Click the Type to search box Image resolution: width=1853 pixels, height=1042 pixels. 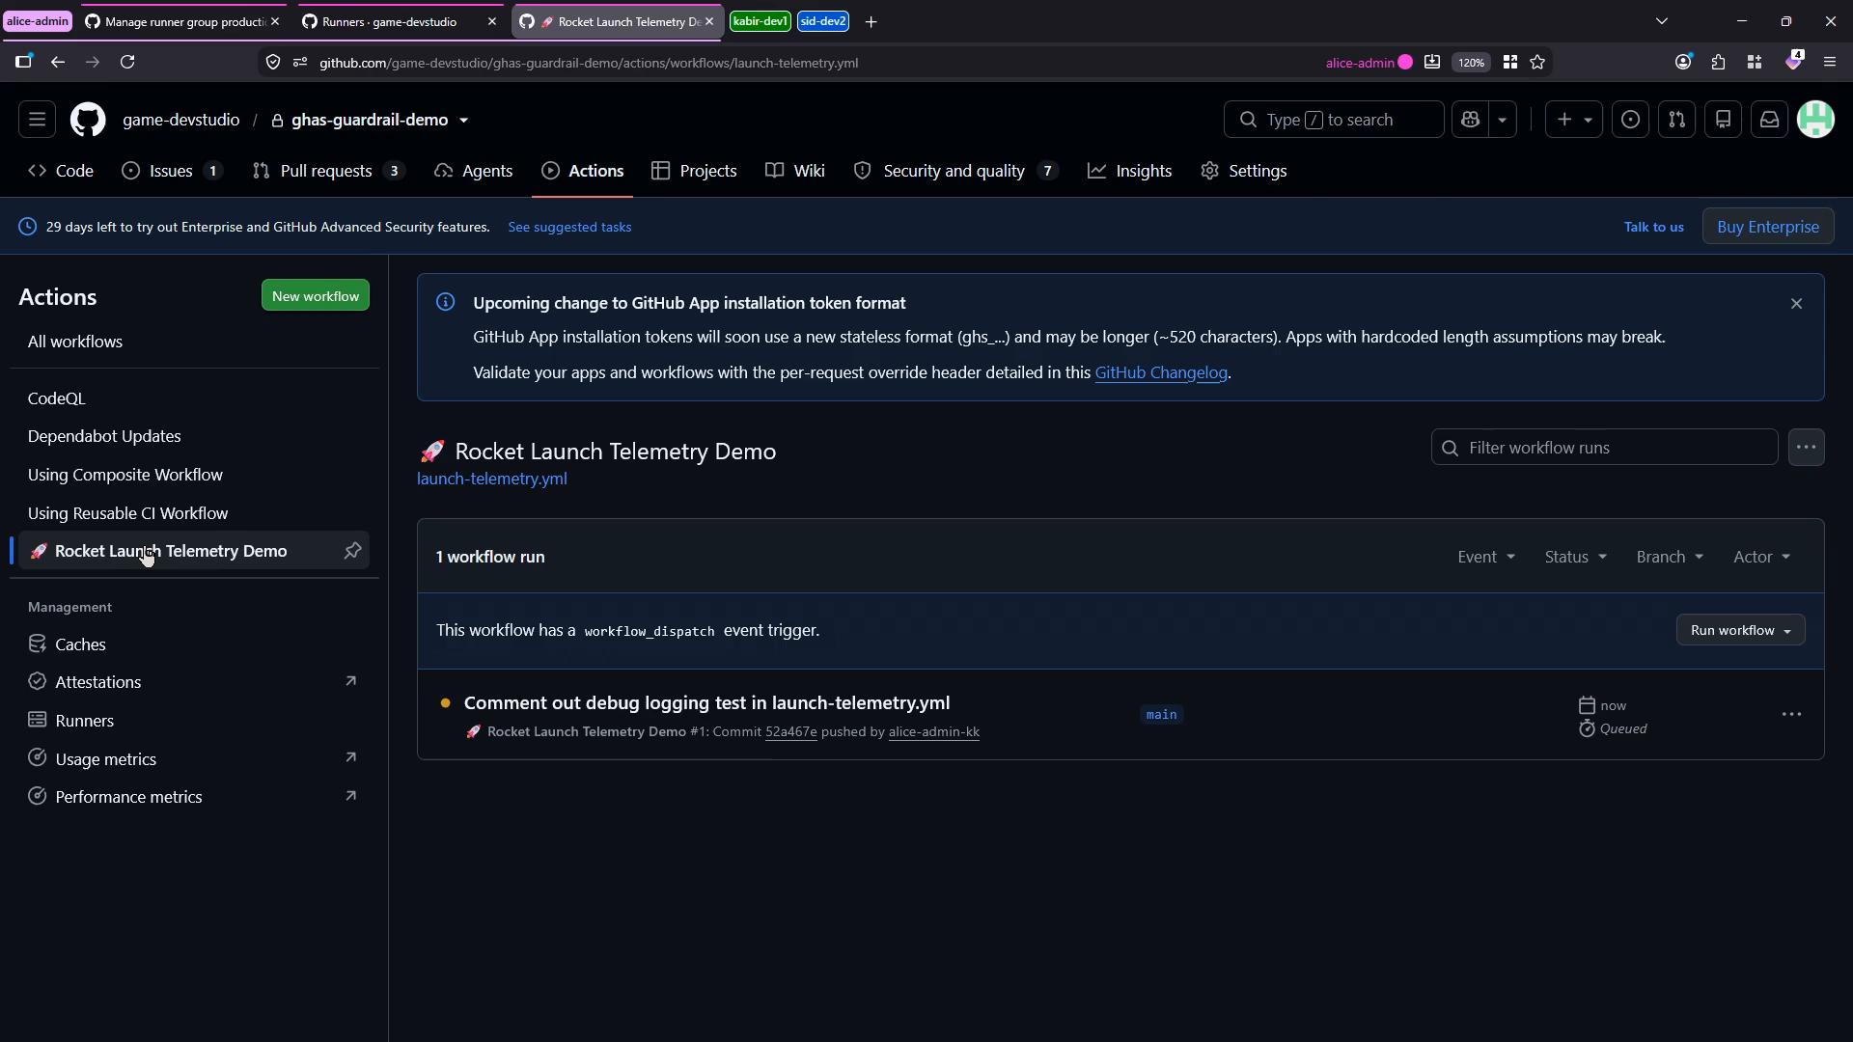pyautogui.click(x=1334, y=120)
